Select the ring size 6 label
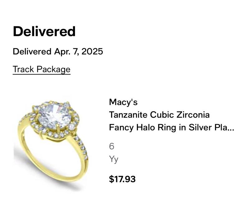 click(x=112, y=146)
